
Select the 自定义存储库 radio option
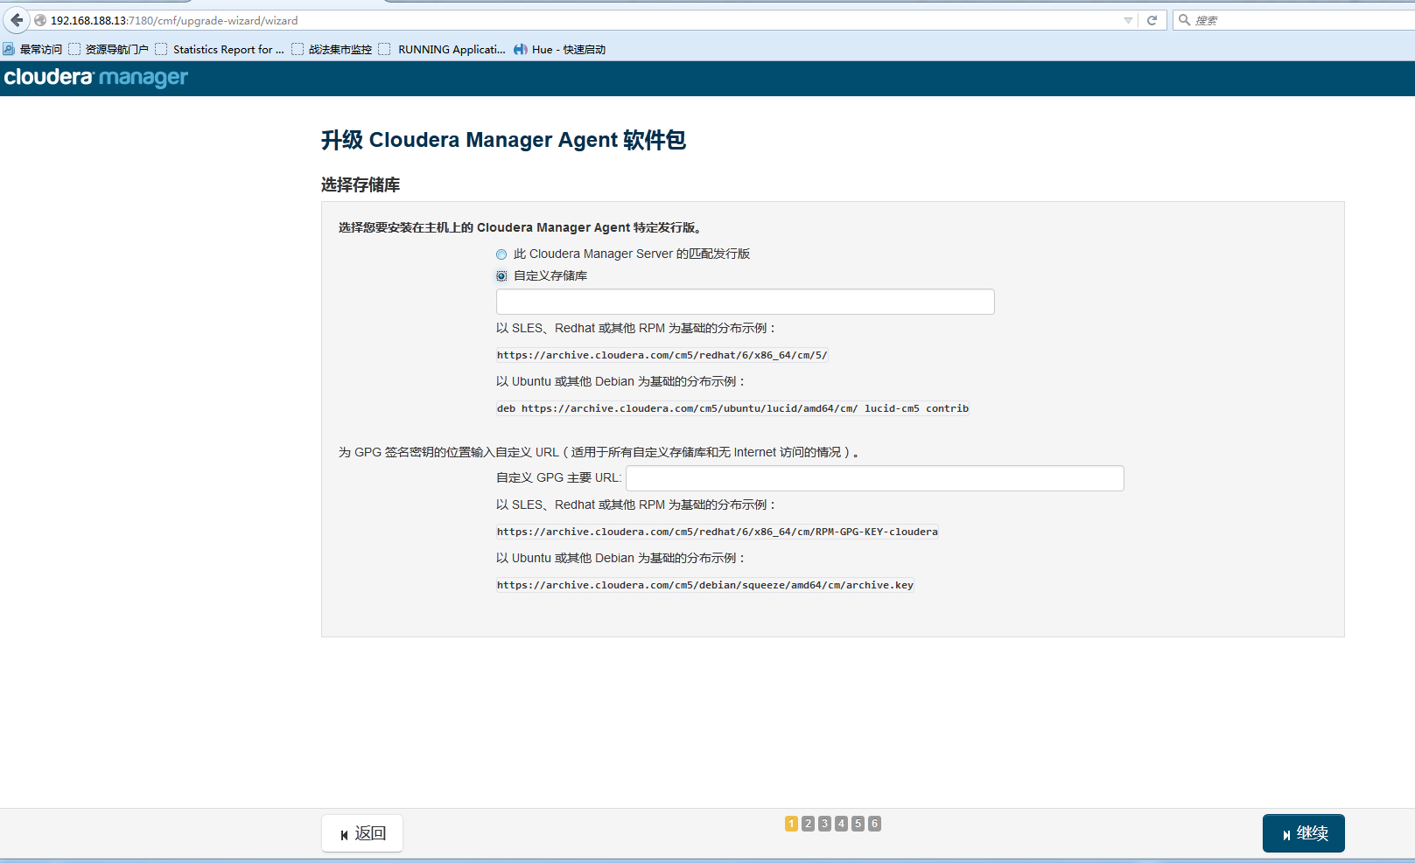click(501, 276)
